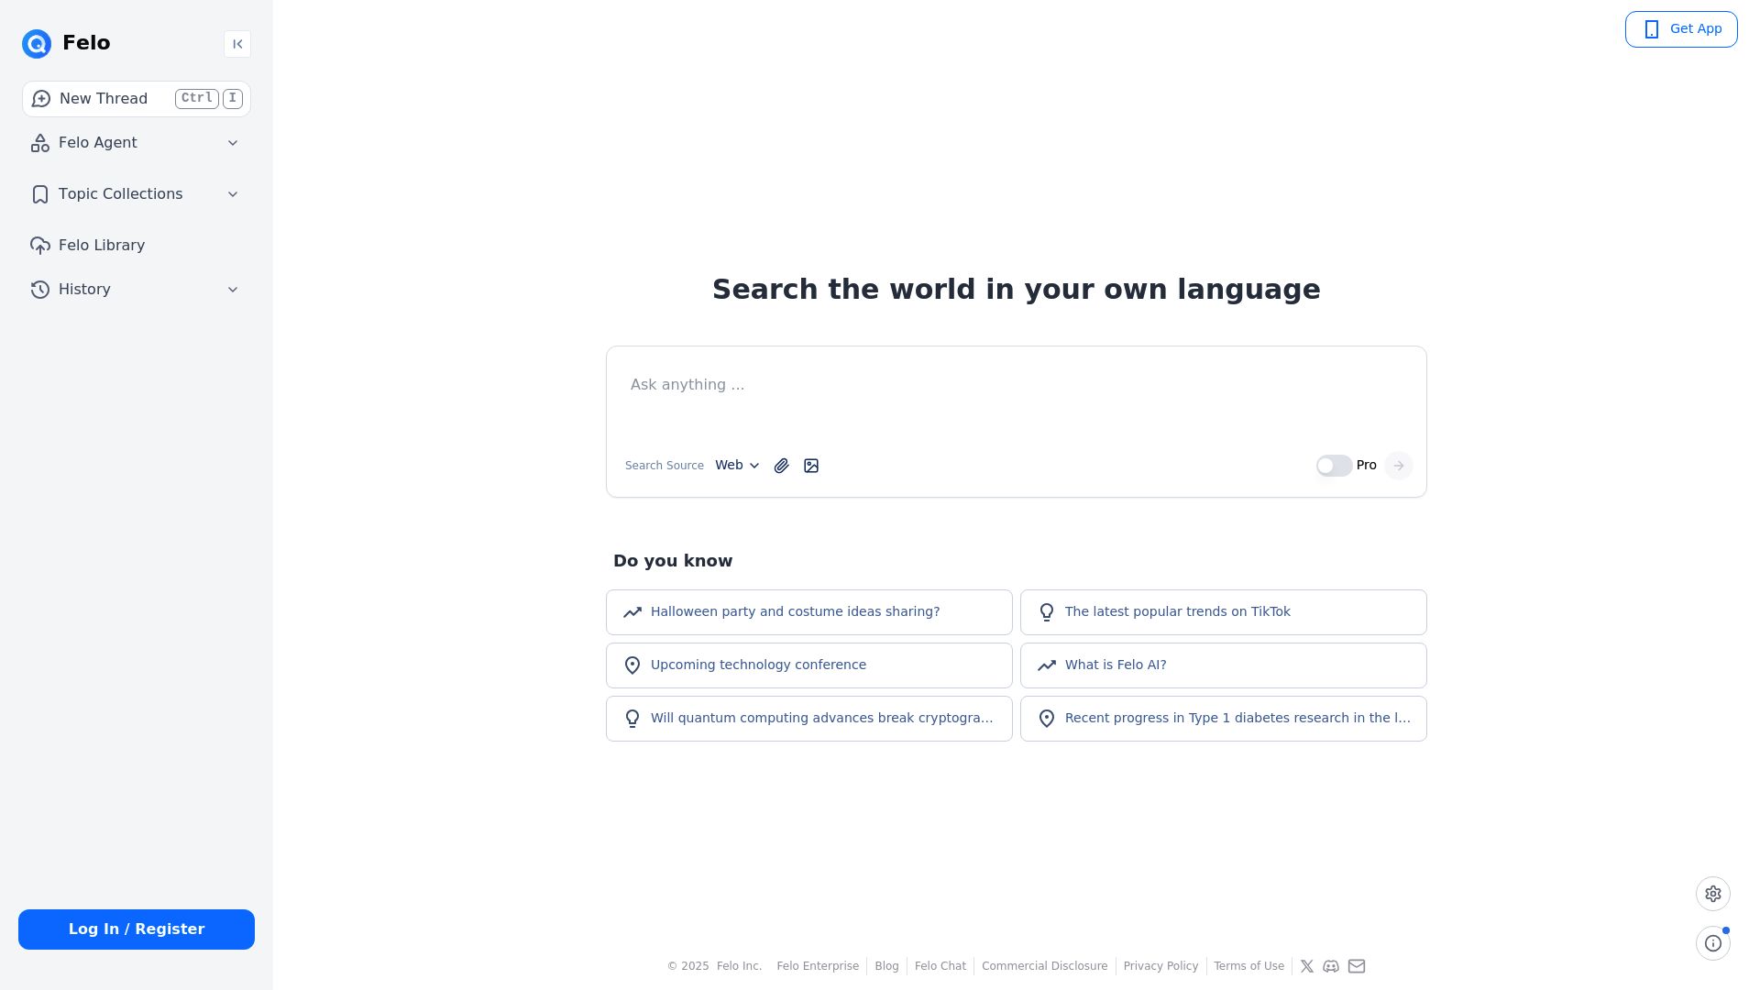
Task: Open the Topic Collections menu item
Action: (137, 194)
